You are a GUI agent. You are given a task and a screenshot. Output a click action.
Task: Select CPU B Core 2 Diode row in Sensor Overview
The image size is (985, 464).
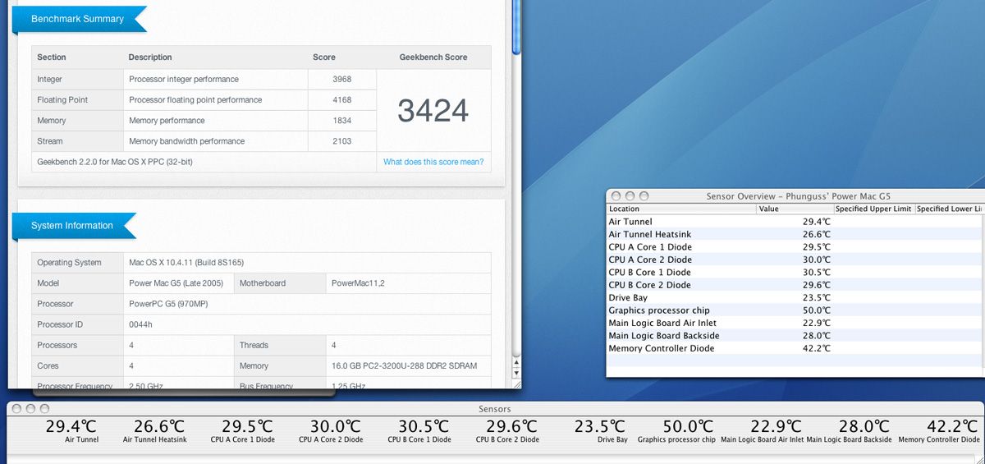pyautogui.click(x=795, y=285)
